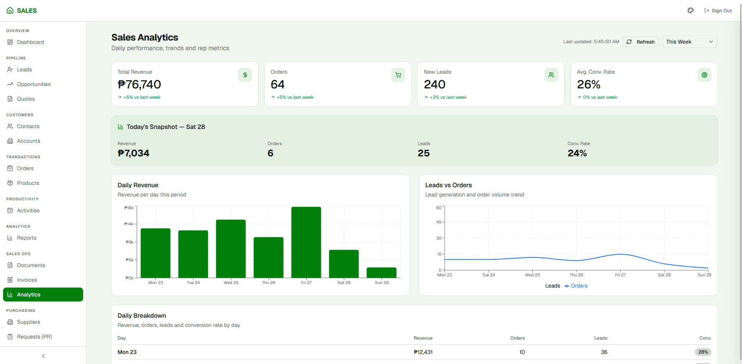The width and height of the screenshot is (742, 364).
Task: Click the '+5% vs last week' revenue trend
Action: click(140, 97)
